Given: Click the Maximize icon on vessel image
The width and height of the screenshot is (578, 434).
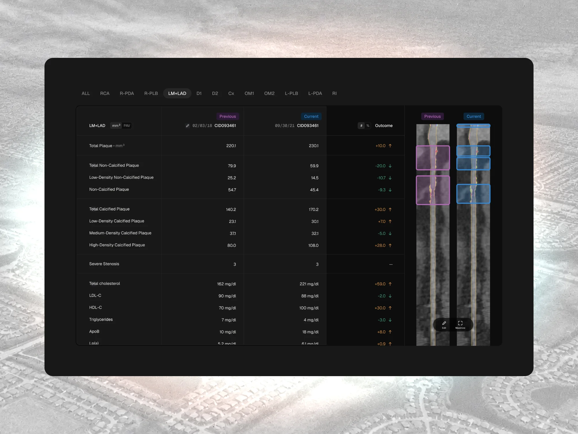Looking at the screenshot, I should pos(460,323).
